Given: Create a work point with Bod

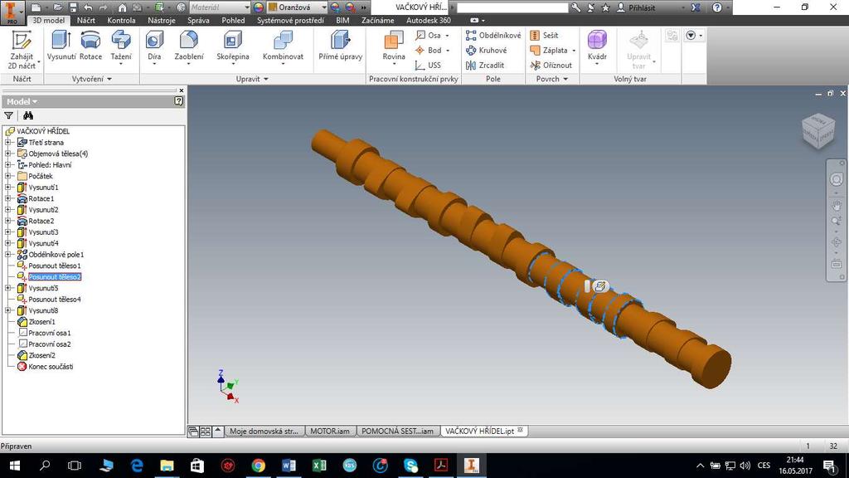Looking at the screenshot, I should [x=433, y=51].
